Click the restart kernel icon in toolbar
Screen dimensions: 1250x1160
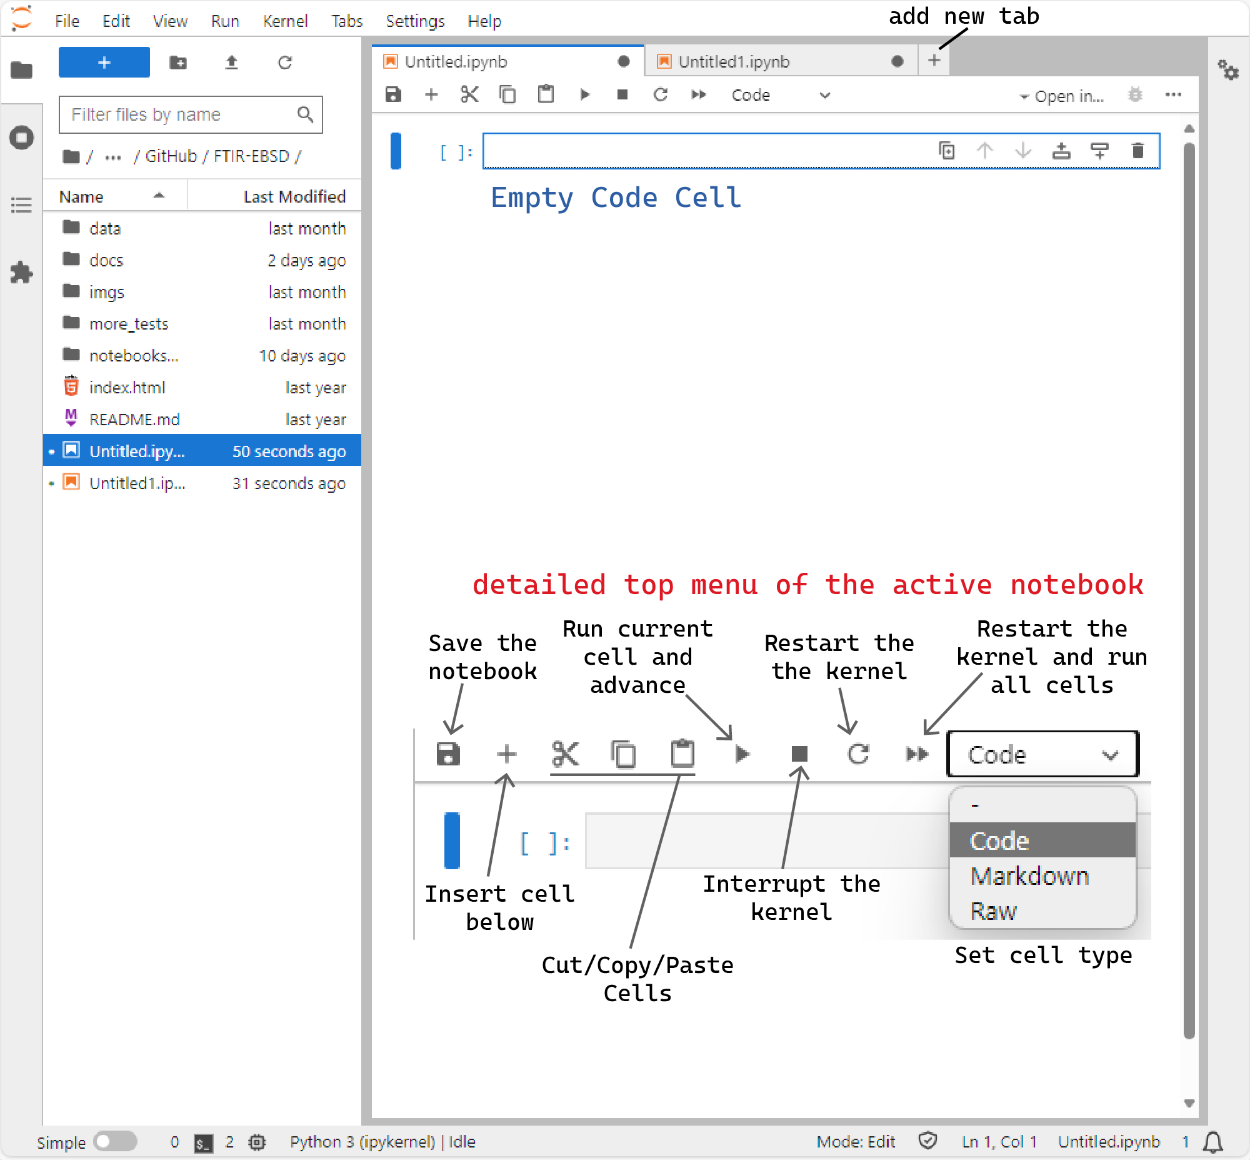coord(660,95)
